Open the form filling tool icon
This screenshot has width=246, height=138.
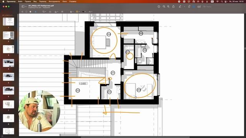coord(199,7)
